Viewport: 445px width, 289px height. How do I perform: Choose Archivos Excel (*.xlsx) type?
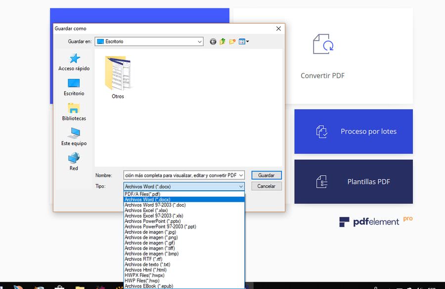click(x=184, y=210)
